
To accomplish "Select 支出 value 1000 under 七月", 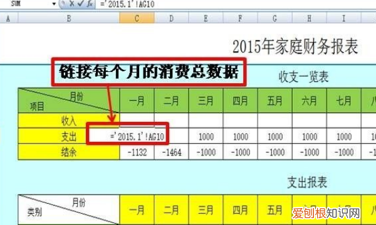I will coord(343,136).
